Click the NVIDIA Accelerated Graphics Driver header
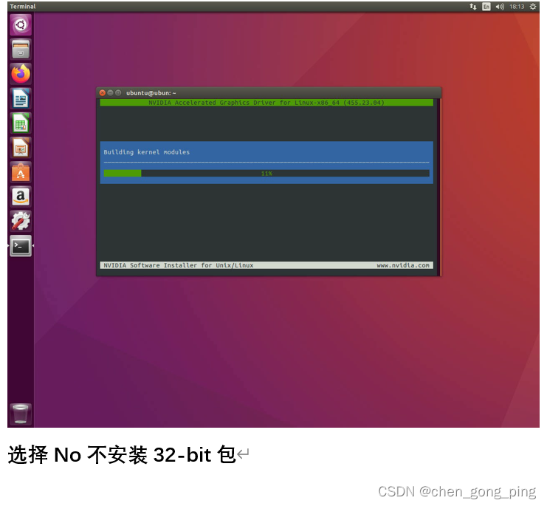This screenshot has height=506, width=547. (266, 103)
